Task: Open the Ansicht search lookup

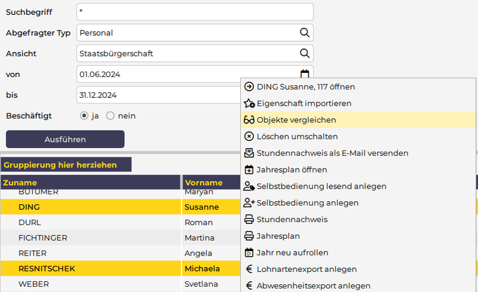Action: coord(304,54)
